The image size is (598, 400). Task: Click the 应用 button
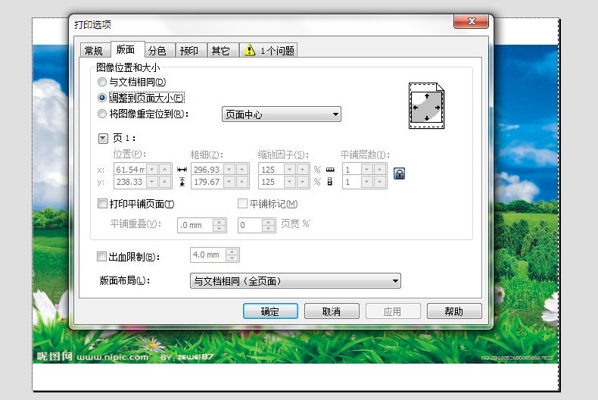393,311
